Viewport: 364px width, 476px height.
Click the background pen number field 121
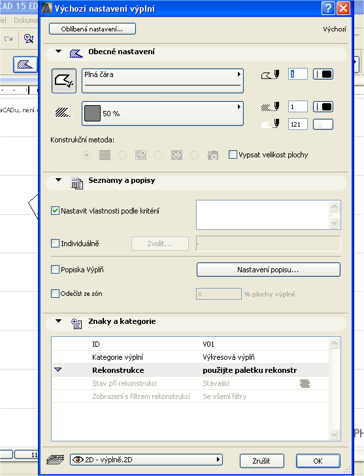tap(297, 124)
